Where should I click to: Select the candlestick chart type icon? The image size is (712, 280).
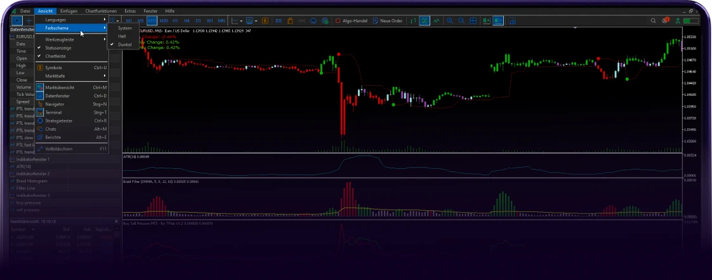424,21
